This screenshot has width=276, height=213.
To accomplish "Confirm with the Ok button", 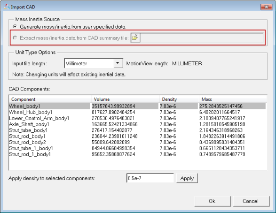I will [213, 201].
